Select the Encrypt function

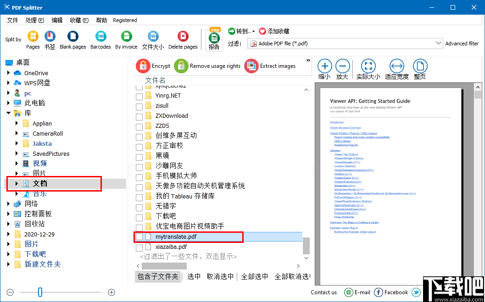[153, 66]
